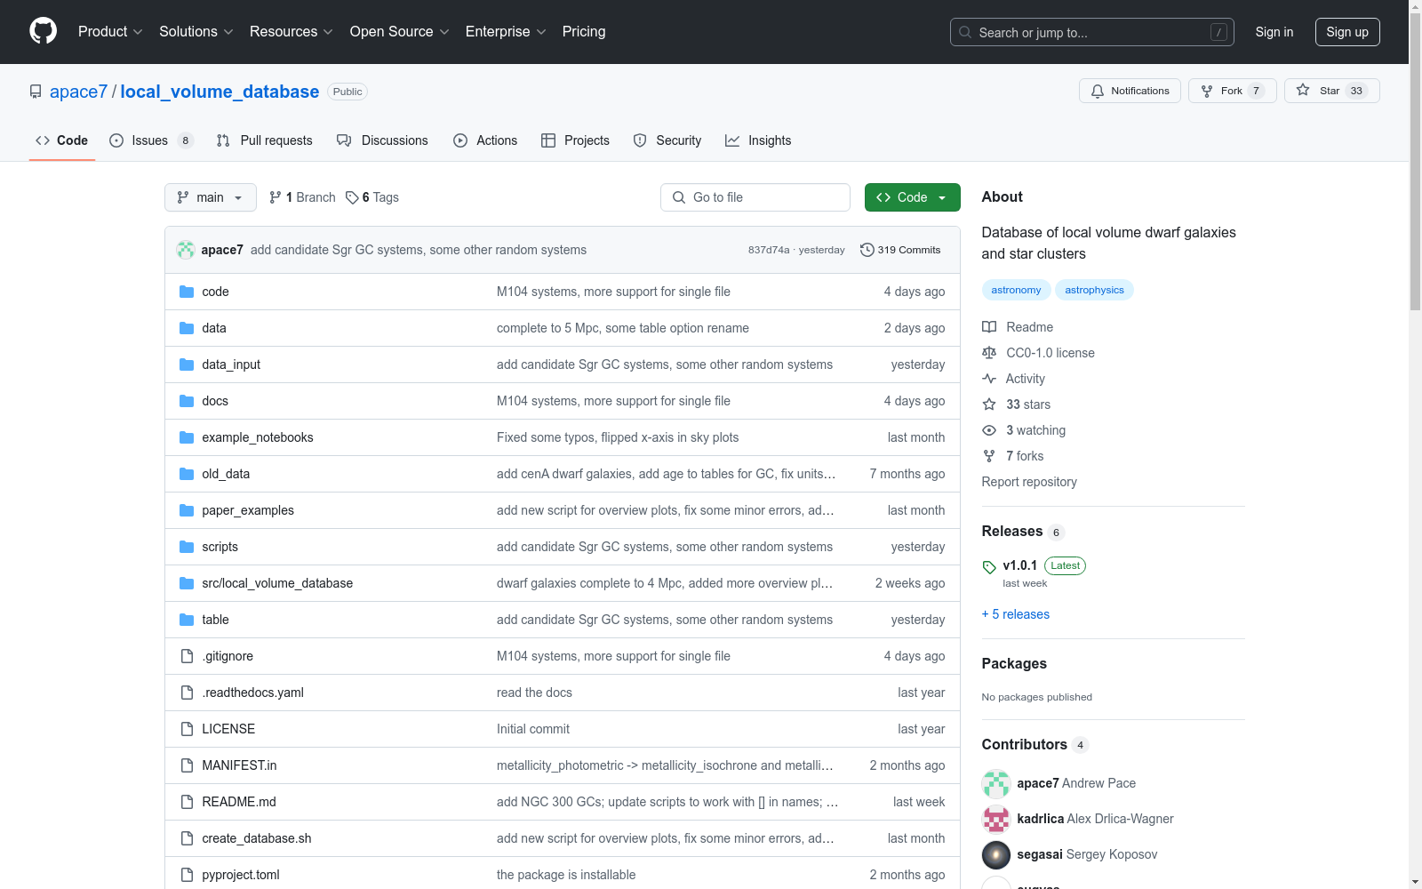Screen dimensions: 1422x889
Task: Click the folder icon for data_input
Action: point(187,364)
